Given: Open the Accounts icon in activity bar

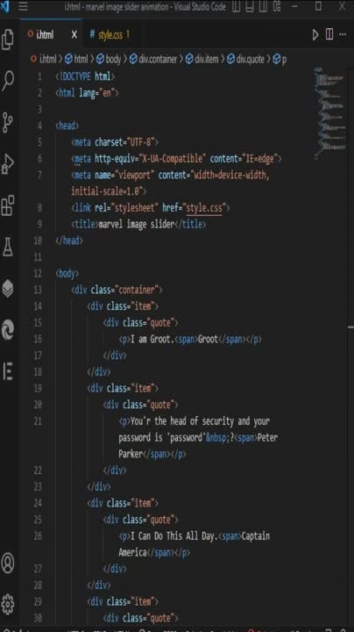Looking at the screenshot, I should coord(8,563).
